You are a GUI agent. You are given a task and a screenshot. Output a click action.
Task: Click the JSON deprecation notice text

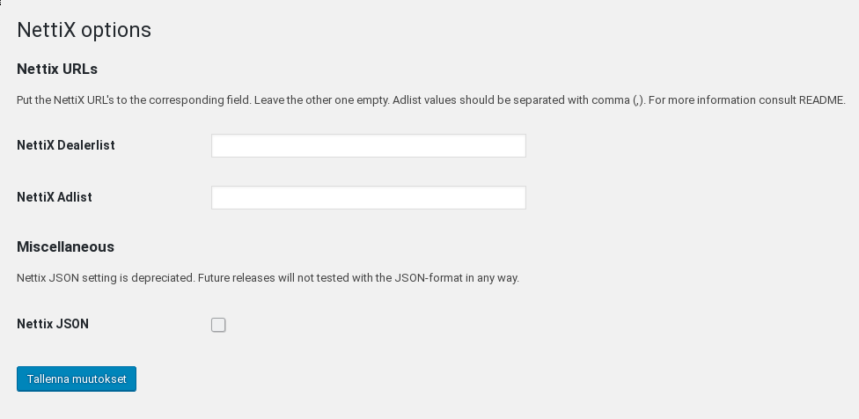coord(268,278)
